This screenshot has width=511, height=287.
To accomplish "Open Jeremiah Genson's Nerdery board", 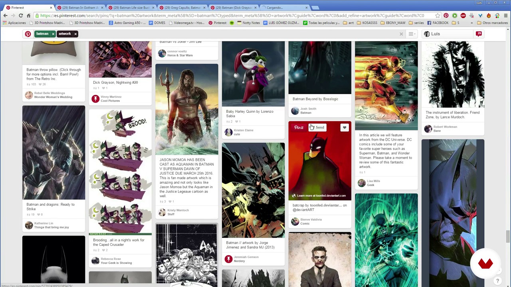I will 239,261.
